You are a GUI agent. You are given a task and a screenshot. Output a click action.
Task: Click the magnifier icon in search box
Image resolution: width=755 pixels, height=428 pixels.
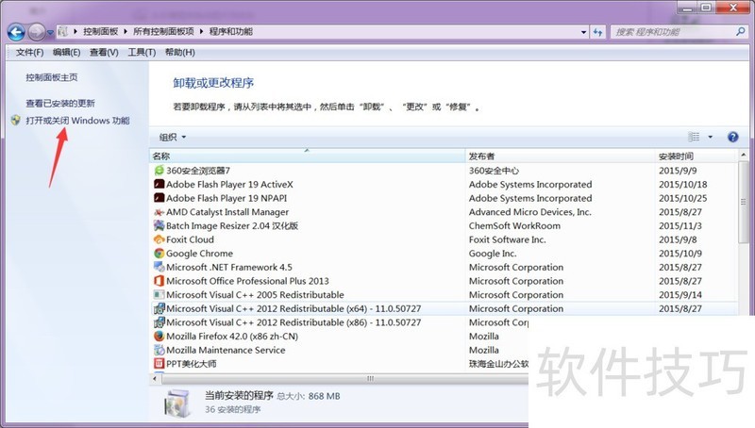coord(741,32)
